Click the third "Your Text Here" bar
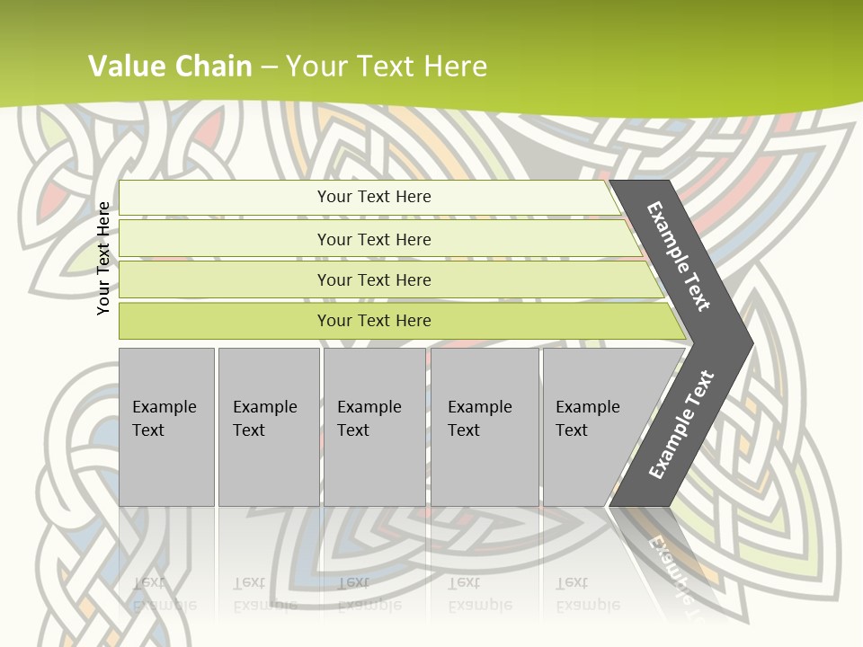 [374, 279]
